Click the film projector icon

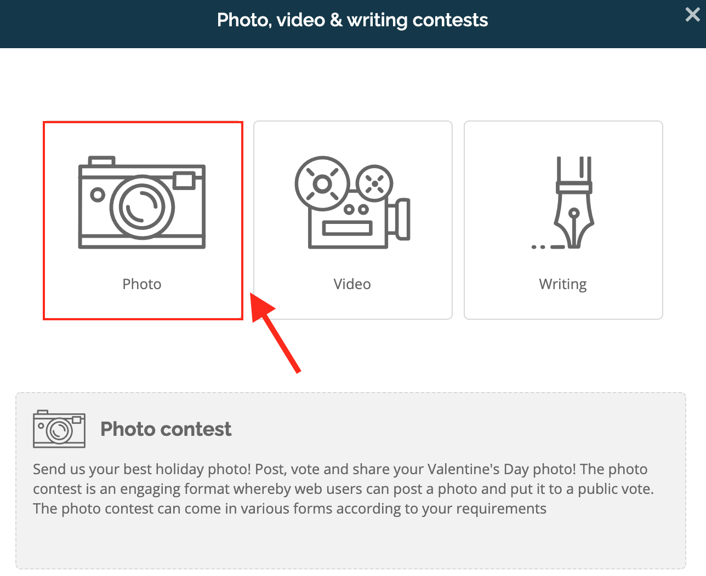(x=352, y=203)
